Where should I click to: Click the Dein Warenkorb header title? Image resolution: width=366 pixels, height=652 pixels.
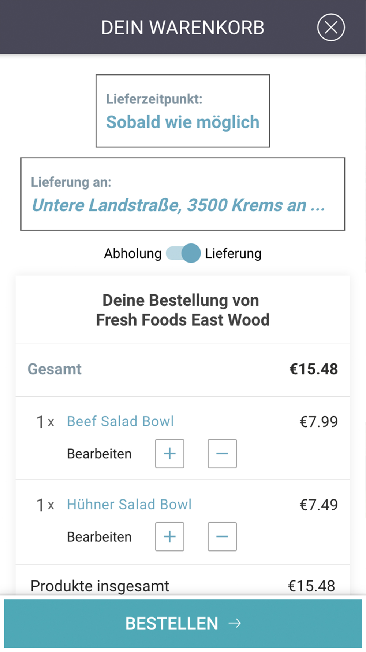(x=183, y=28)
